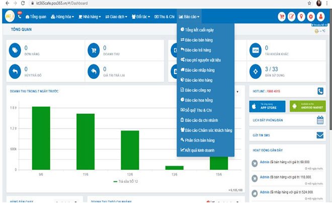Open the booking calendar icon
The width and height of the screenshot is (332, 203).
pos(320,120)
